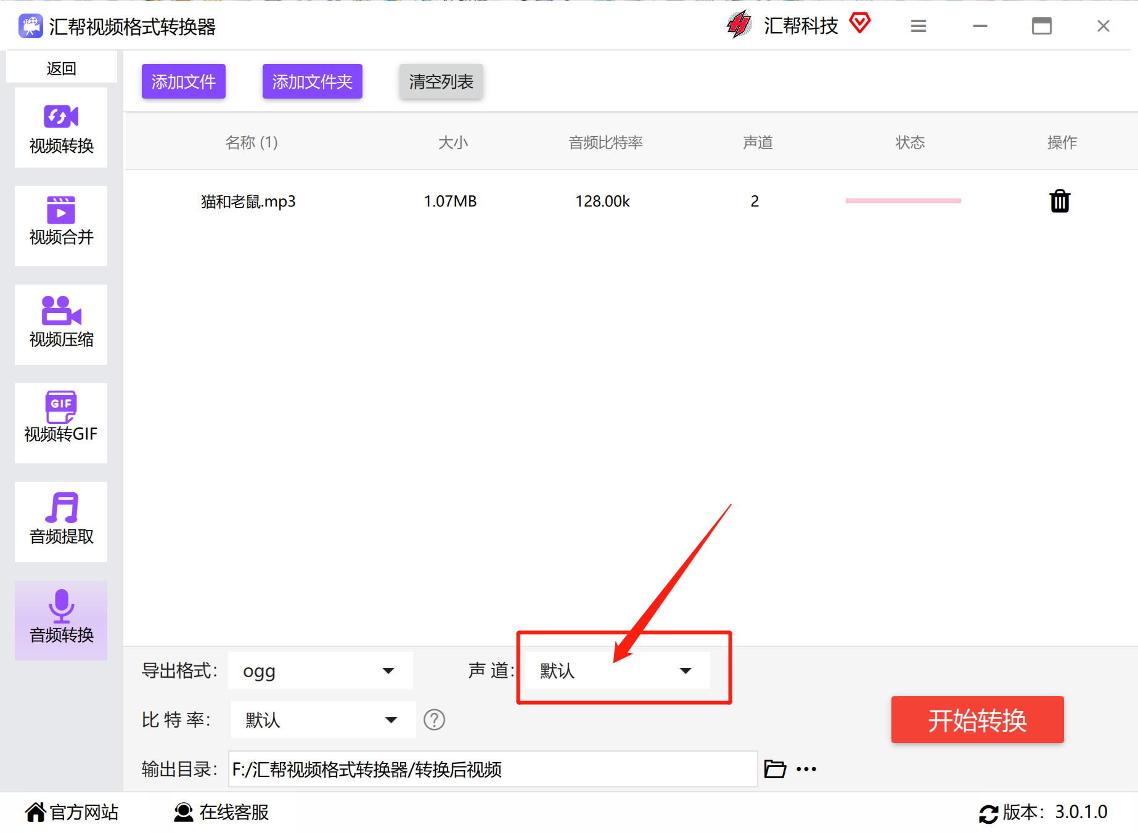Click the 输出目录 path input field
This screenshot has height=833, width=1138.
[x=493, y=769]
